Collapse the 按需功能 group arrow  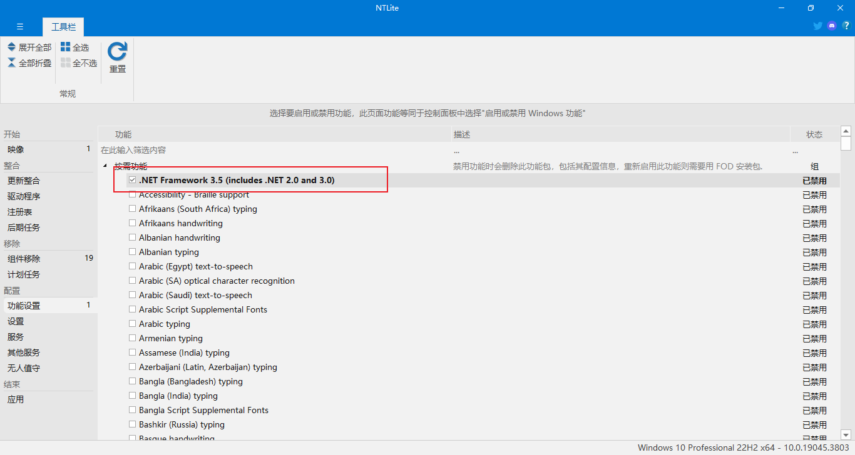pyautogui.click(x=105, y=166)
